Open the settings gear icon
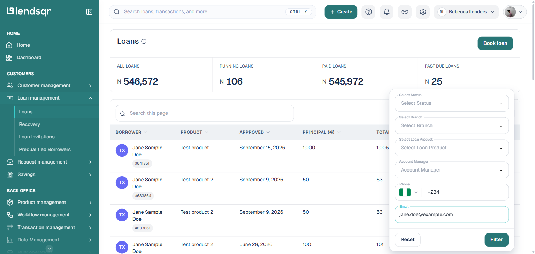The image size is (535, 254). click(423, 12)
